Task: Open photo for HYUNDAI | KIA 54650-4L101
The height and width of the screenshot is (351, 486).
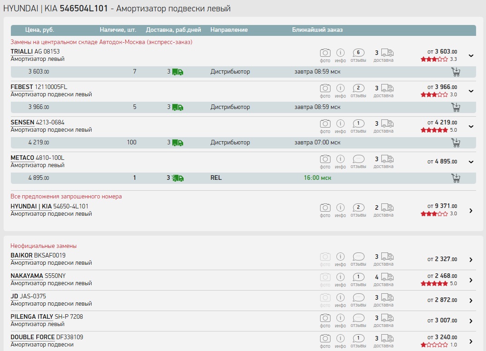Action: pos(325,210)
